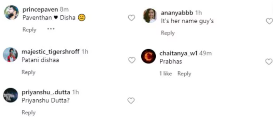Reply to ananyabbb's comment
273x119 pixels.
pos(168,33)
